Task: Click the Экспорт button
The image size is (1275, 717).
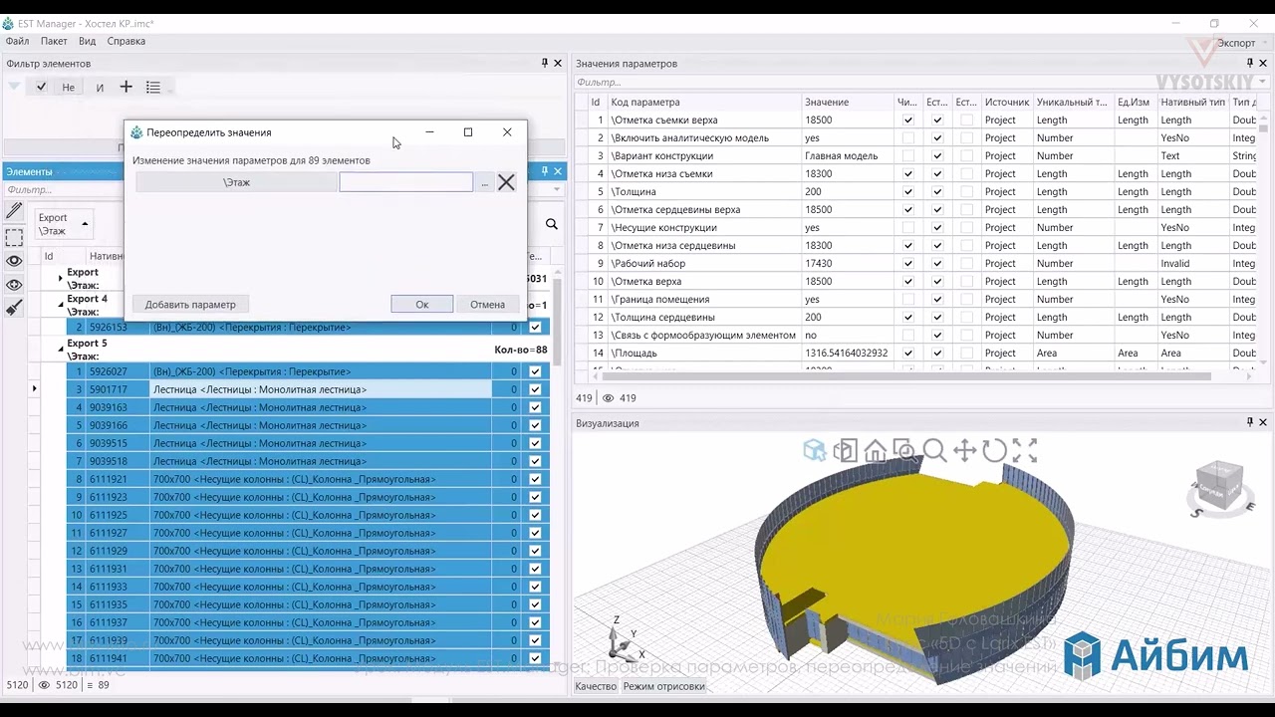Action: pos(1236,43)
